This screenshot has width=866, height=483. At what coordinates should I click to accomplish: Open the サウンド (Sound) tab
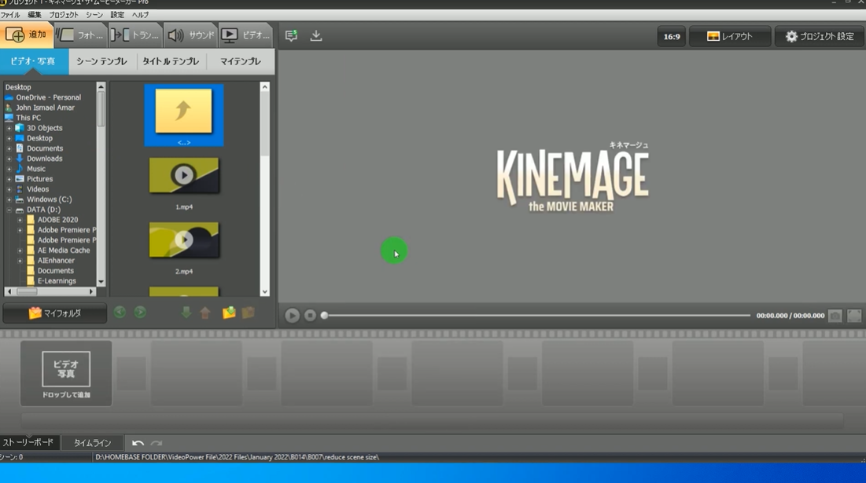point(190,35)
